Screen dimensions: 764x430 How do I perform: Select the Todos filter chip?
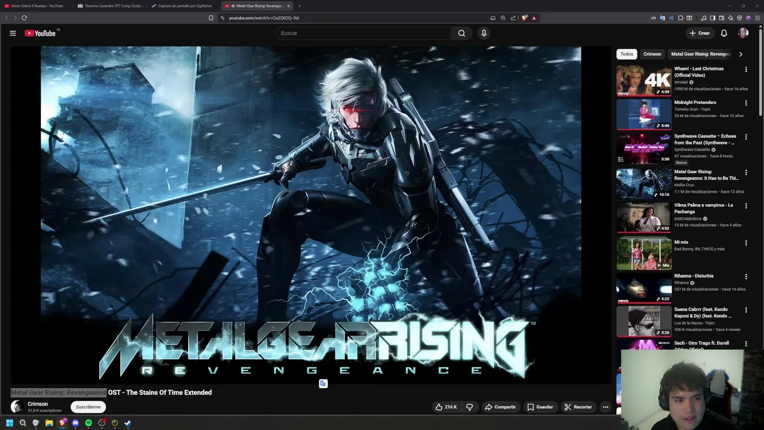tap(627, 54)
